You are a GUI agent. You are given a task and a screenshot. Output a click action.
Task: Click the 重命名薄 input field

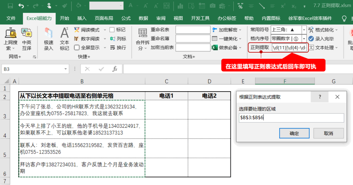click(193, 39)
